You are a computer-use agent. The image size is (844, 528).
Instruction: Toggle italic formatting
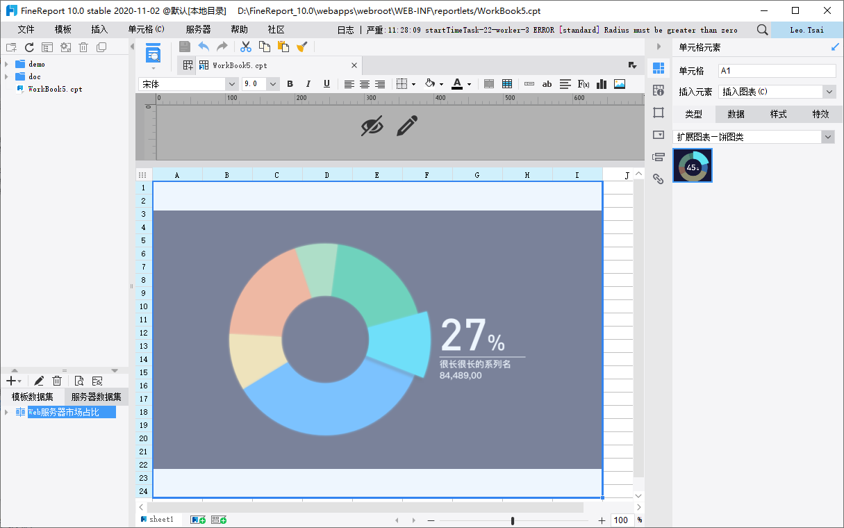coord(308,84)
